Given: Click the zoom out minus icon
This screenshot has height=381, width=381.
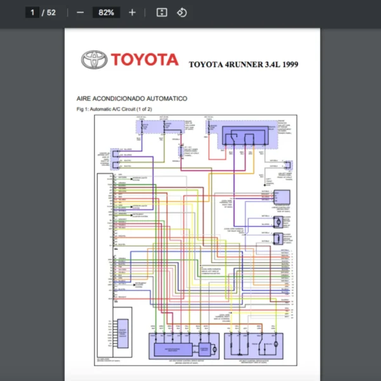Looking at the screenshot, I should tap(80, 13).
